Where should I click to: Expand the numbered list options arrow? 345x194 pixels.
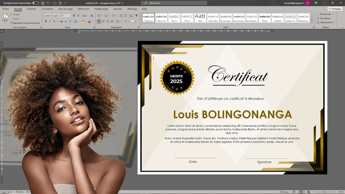(x=109, y=16)
